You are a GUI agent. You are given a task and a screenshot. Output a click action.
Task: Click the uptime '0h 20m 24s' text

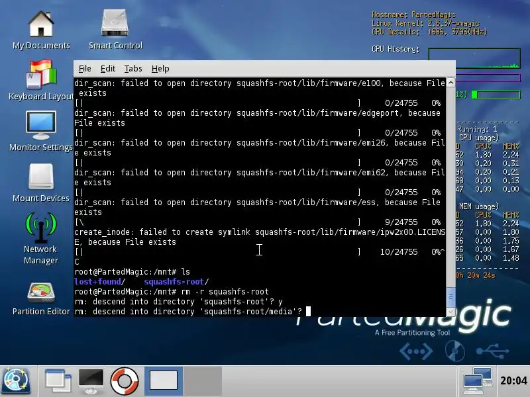click(x=475, y=275)
